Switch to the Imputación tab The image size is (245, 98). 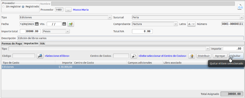31,43
